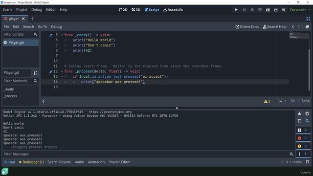The image size is (313, 176).
Task: Copy the output selection
Action: point(307,114)
